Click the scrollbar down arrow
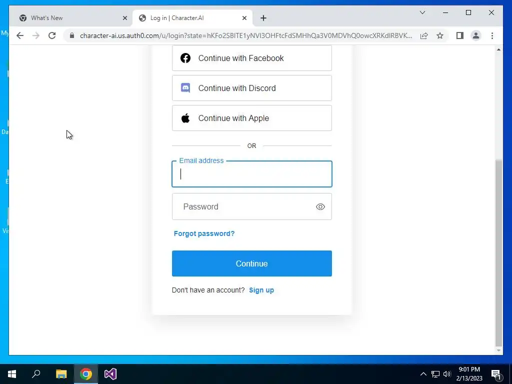This screenshot has height=384, width=512. click(x=498, y=350)
